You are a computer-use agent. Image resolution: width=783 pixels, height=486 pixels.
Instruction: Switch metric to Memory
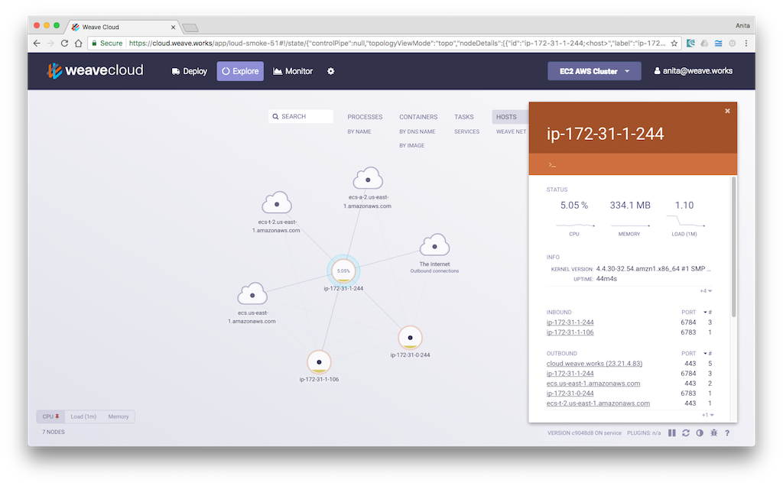point(119,416)
